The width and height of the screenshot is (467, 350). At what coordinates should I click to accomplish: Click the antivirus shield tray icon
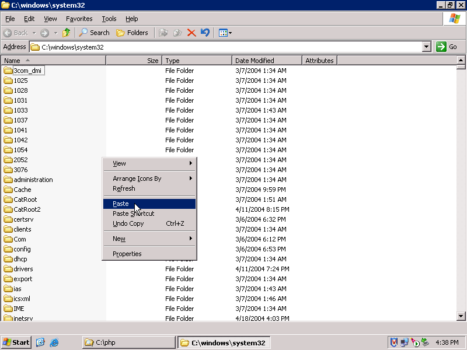[x=394, y=342]
